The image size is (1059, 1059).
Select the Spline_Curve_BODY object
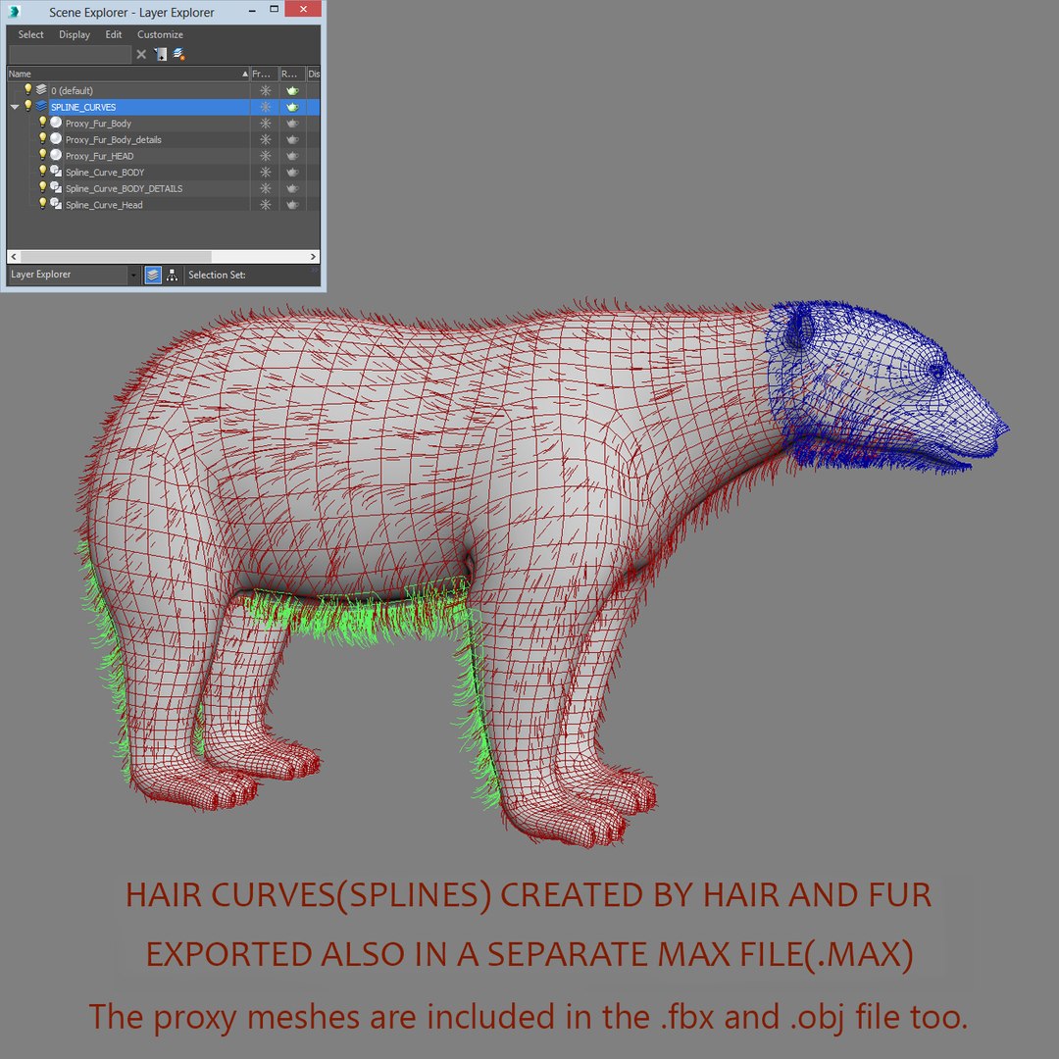coord(105,173)
